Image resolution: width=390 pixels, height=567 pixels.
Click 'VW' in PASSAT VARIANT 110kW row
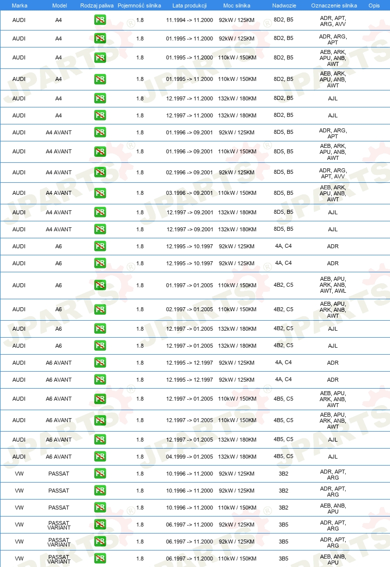pyautogui.click(x=19, y=559)
